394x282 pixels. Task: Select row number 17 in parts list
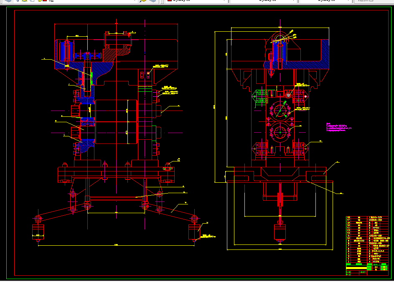pos(348,220)
